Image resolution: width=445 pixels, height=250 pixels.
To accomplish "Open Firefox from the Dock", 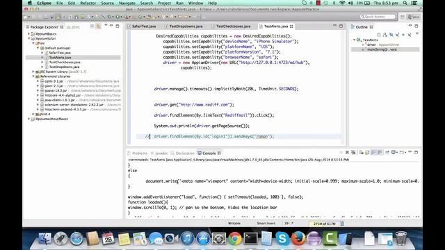I will click(298, 238).
